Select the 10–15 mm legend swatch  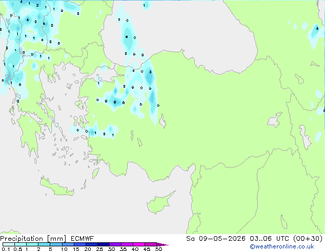(x=68, y=244)
